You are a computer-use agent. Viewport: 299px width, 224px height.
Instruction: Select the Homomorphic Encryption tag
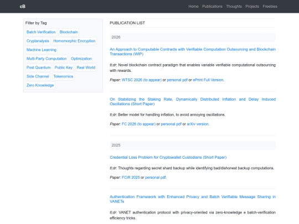click(x=74, y=41)
